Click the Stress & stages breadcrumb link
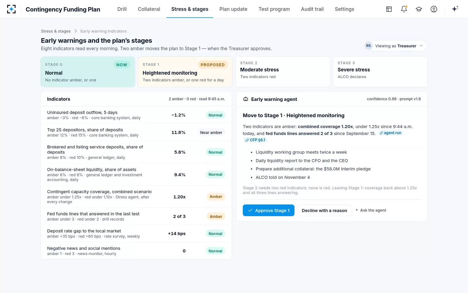468x293 pixels. tap(56, 31)
